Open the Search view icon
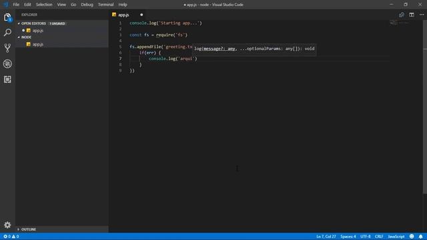Image resolution: width=427 pixels, height=240 pixels. 7,33
